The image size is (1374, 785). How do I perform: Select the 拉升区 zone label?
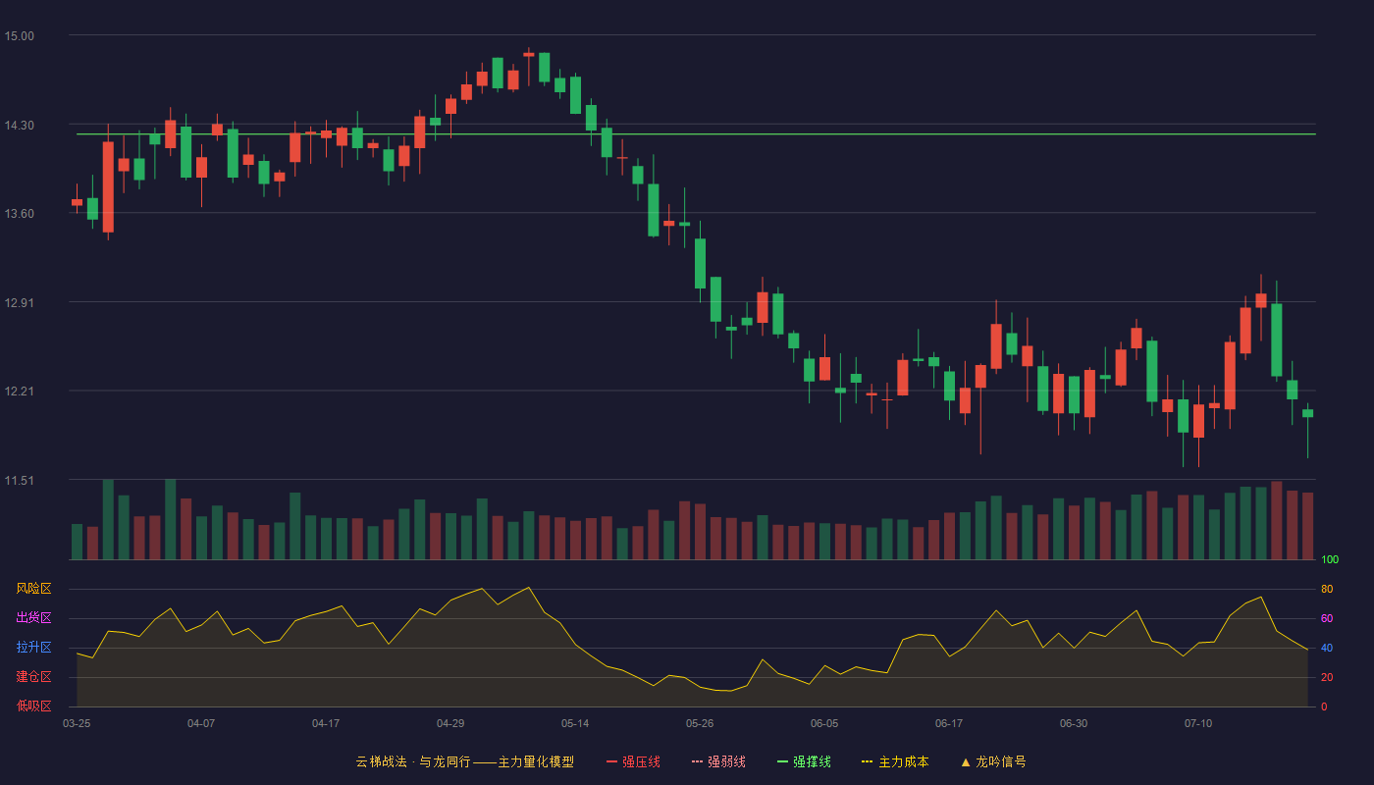[33, 648]
